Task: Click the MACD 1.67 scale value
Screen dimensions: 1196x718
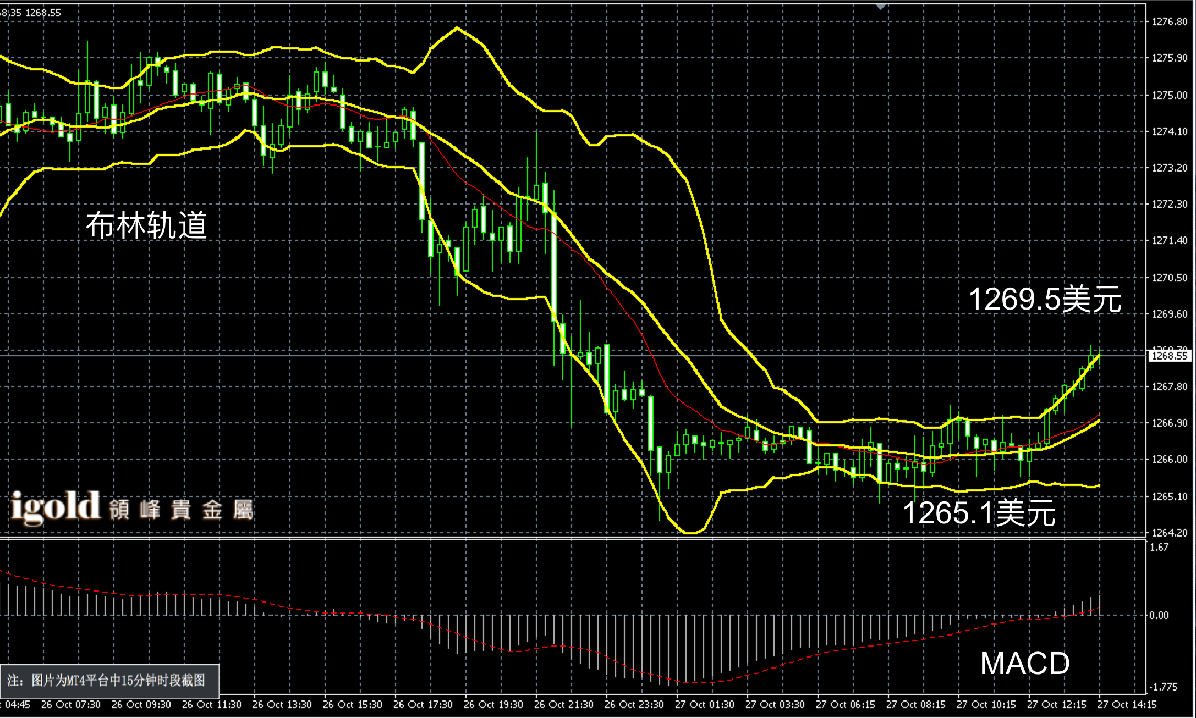Action: click(x=1159, y=548)
